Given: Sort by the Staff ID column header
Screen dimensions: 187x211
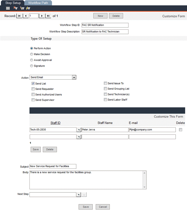Looking at the screenshot, I should pos(55,123).
